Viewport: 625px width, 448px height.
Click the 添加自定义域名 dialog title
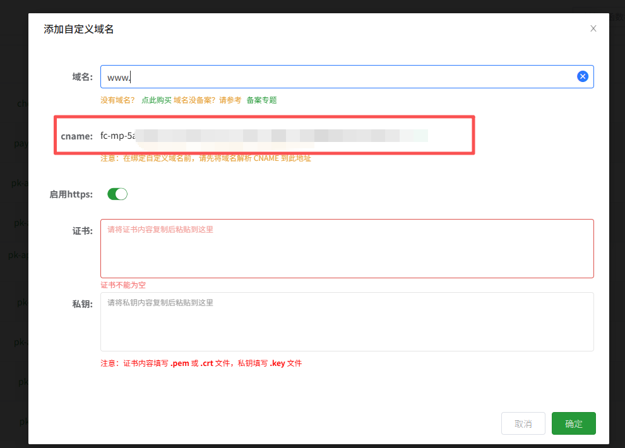click(79, 29)
